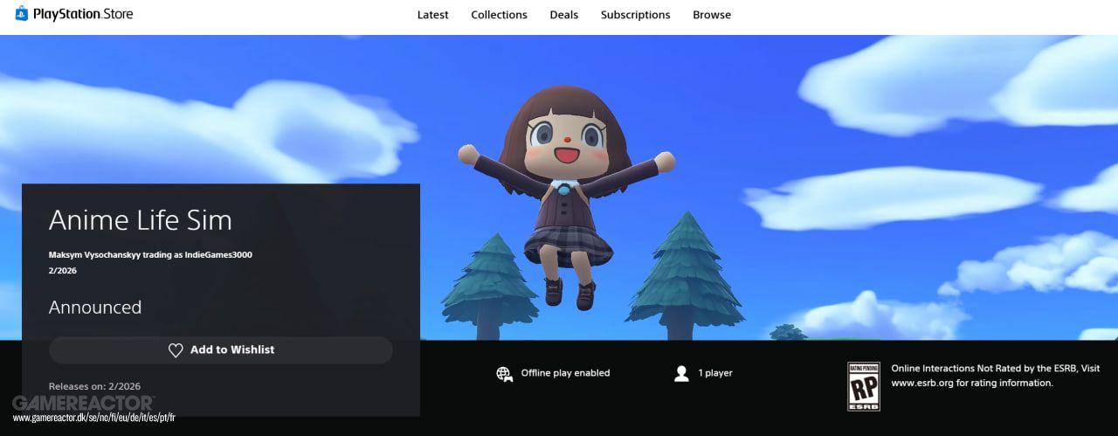Click the Announced status text
Image resolution: width=1118 pixels, height=436 pixels.
pyautogui.click(x=95, y=308)
